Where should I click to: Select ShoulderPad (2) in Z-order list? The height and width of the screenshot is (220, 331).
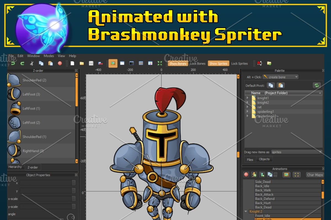[x=41, y=80]
